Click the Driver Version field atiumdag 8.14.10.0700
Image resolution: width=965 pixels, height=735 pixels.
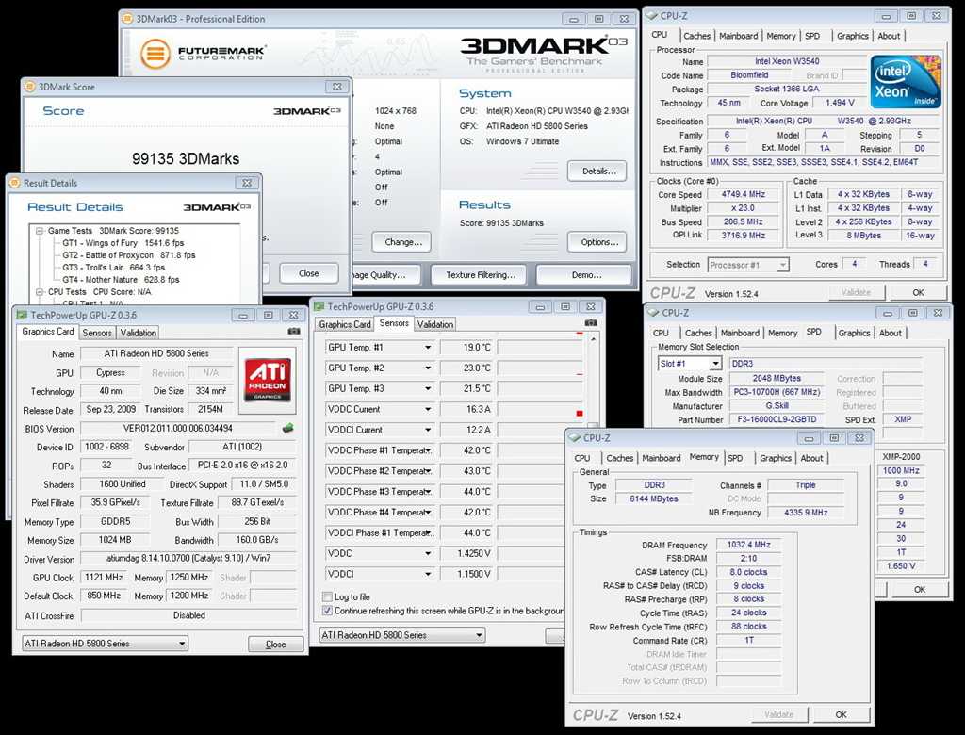click(x=188, y=559)
